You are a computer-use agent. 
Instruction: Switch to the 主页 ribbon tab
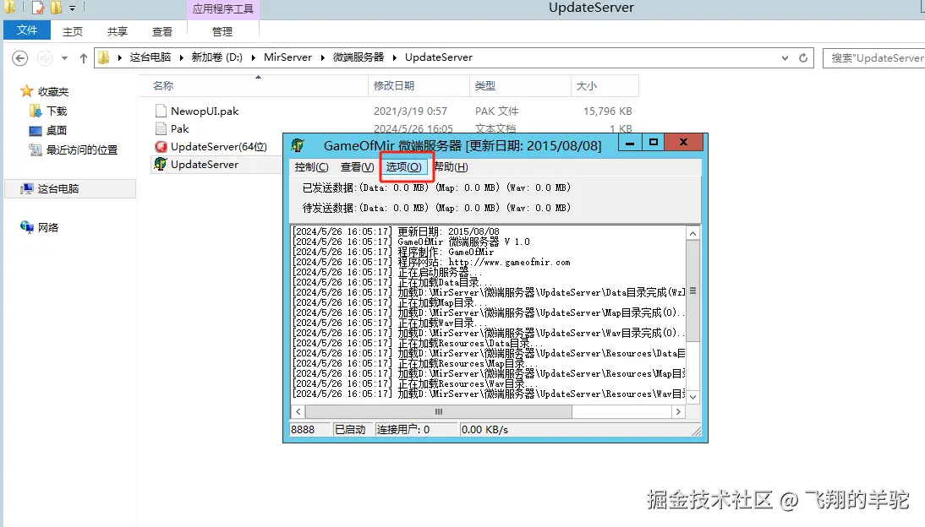coord(73,31)
